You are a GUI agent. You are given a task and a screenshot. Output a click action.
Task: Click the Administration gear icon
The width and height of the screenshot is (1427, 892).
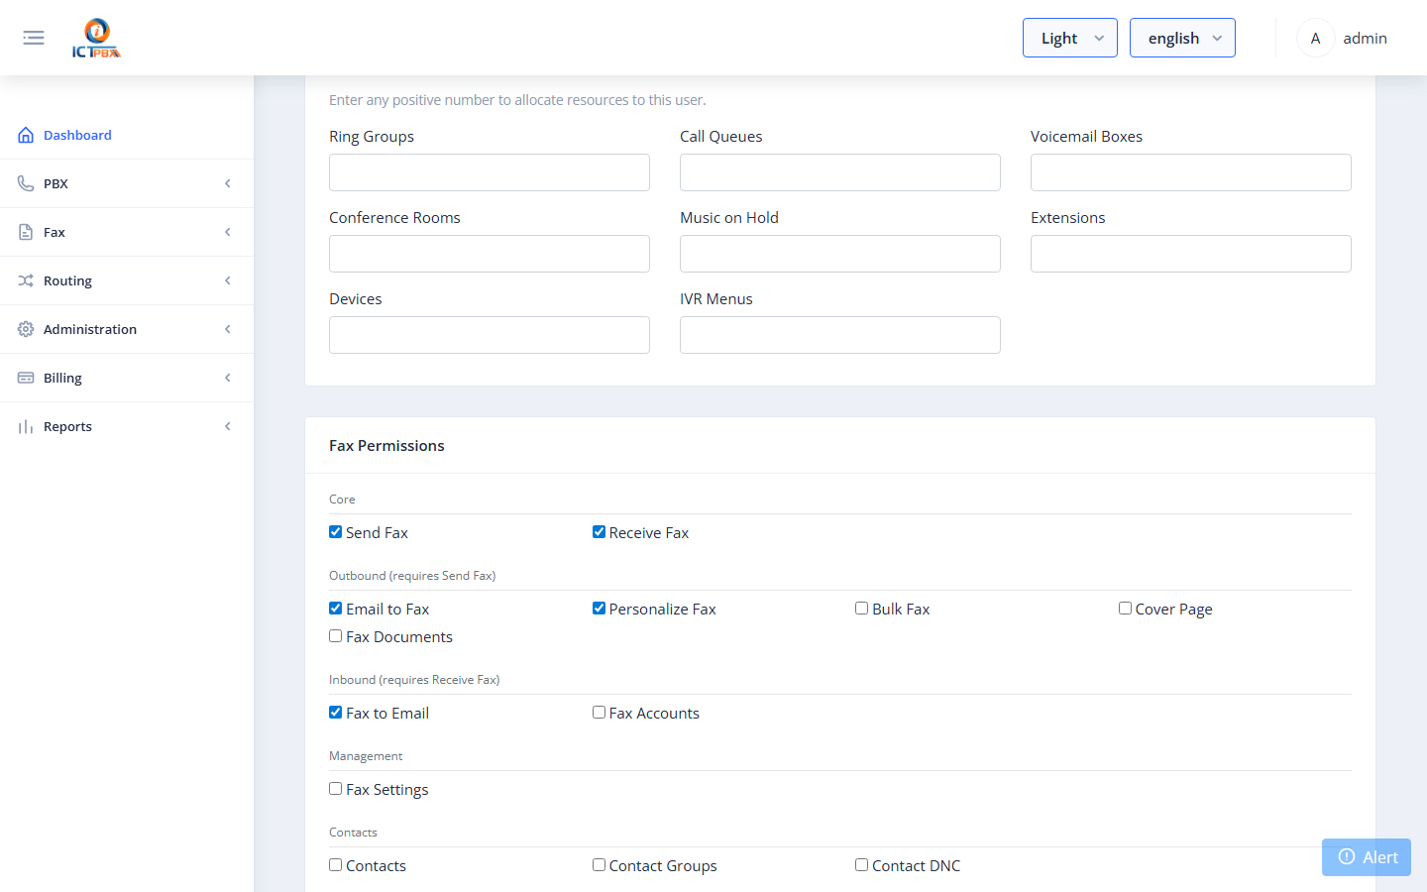tap(26, 329)
